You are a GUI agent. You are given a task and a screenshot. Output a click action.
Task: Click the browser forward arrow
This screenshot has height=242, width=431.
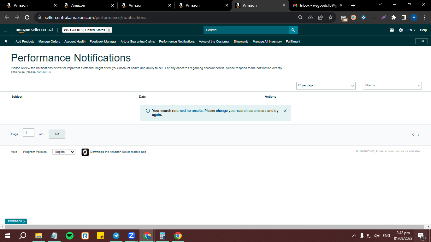(17, 17)
